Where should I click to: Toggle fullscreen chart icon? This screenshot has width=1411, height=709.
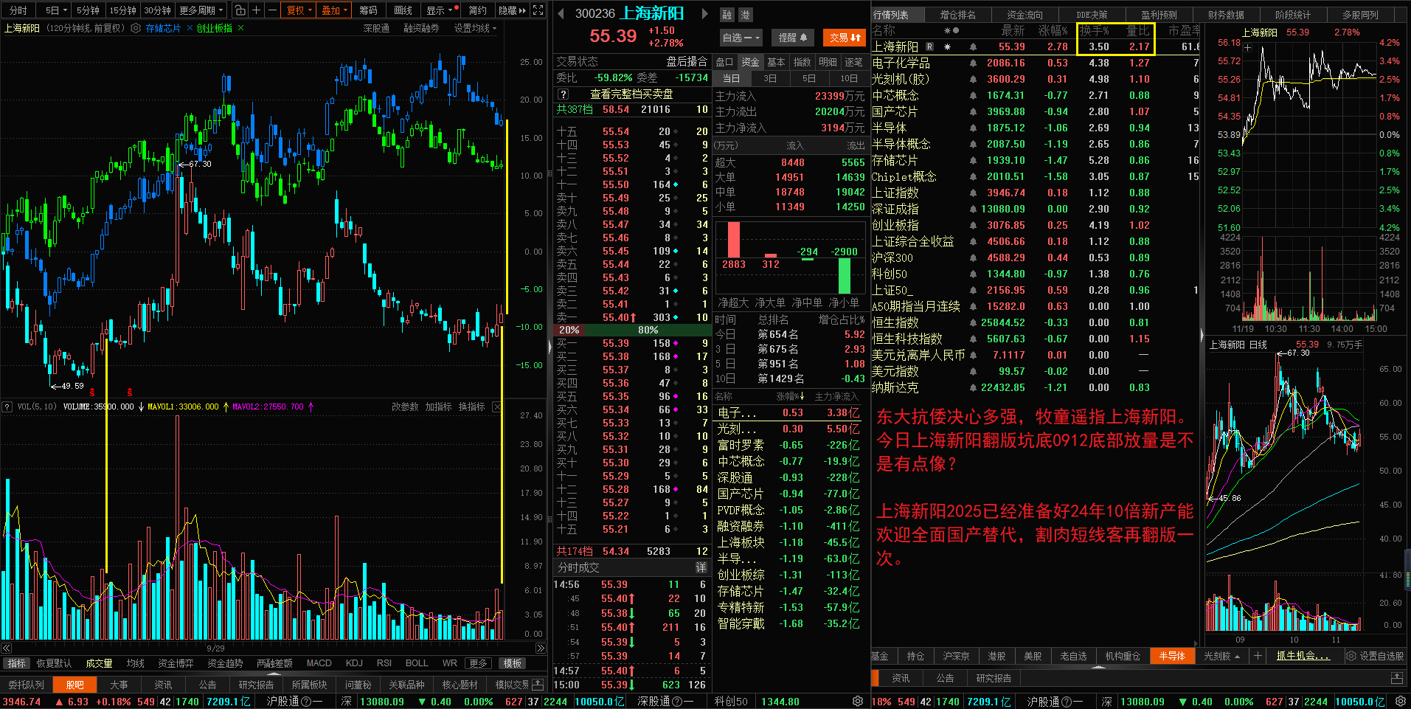coord(538,10)
